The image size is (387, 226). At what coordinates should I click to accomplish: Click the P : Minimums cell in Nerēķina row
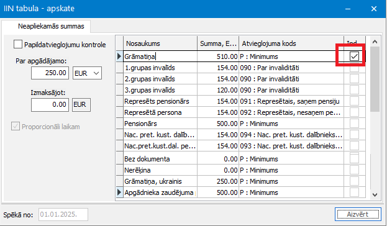click(291, 170)
